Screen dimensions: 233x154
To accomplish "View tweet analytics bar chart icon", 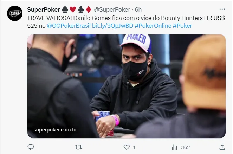I will pos(174,147).
